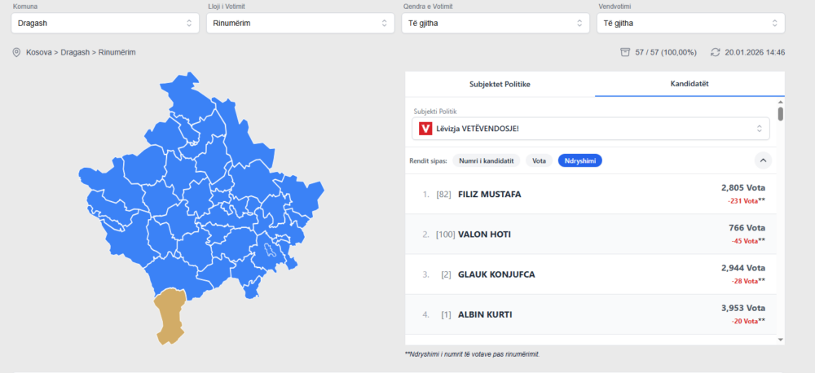This screenshot has height=373, width=815.
Task: Open the Komuna dropdown showing Dragash
Action: click(105, 24)
